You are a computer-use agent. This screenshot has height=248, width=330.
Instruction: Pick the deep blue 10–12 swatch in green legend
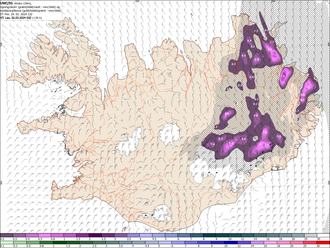(x=230, y=243)
